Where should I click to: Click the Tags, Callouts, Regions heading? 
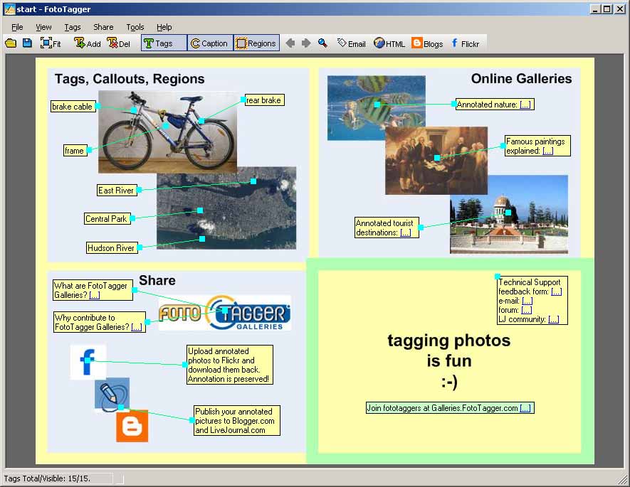coord(130,79)
